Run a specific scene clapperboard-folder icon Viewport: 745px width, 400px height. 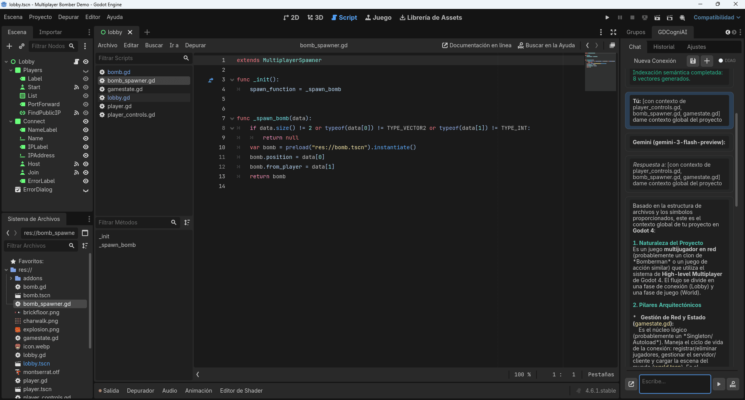point(670,17)
